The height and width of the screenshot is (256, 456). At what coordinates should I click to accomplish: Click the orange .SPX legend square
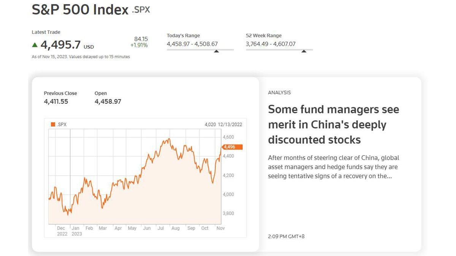(53, 124)
